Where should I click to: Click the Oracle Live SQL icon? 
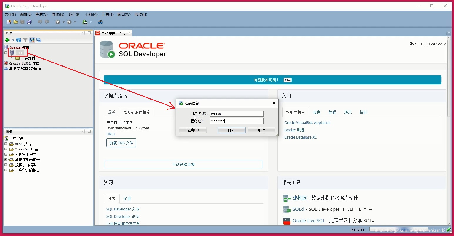point(287,221)
